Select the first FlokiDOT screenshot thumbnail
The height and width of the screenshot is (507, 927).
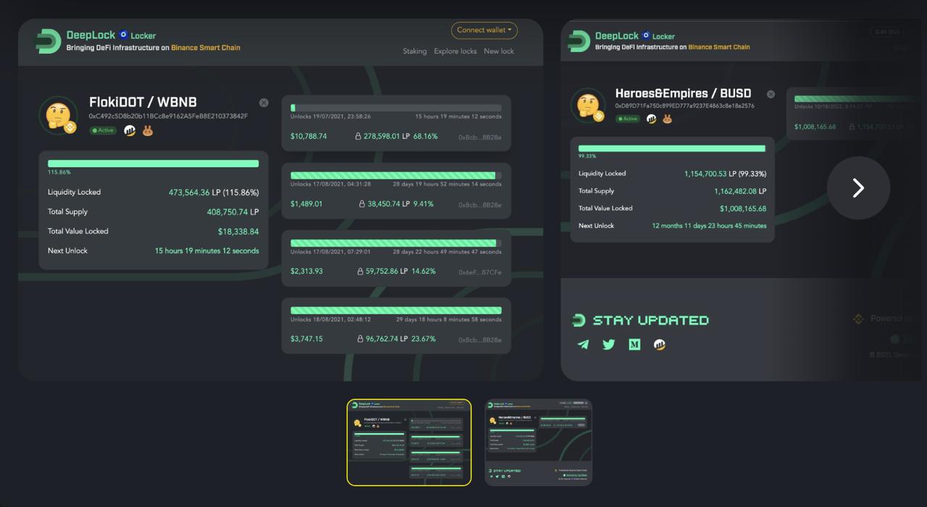tap(409, 442)
